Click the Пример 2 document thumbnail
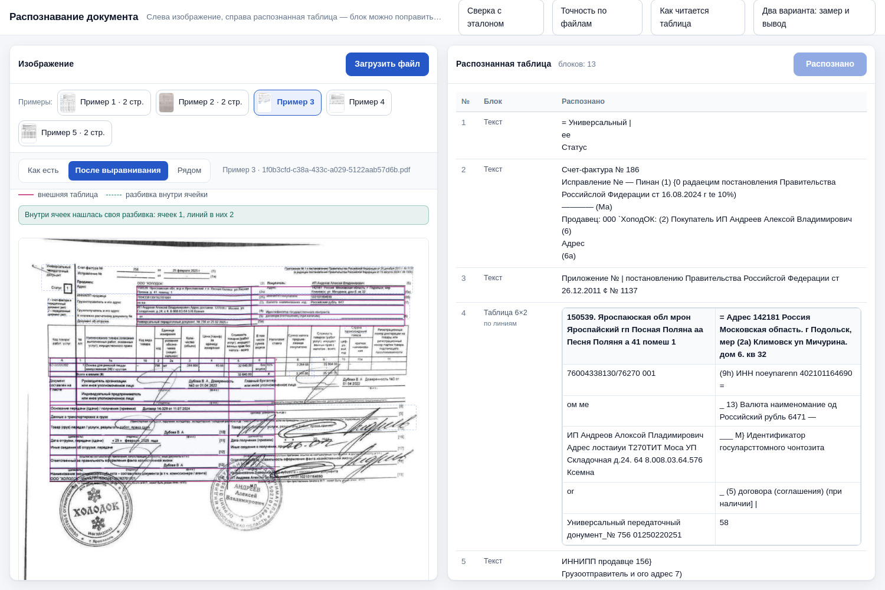Image resolution: width=885 pixels, height=590 pixels. click(x=166, y=103)
